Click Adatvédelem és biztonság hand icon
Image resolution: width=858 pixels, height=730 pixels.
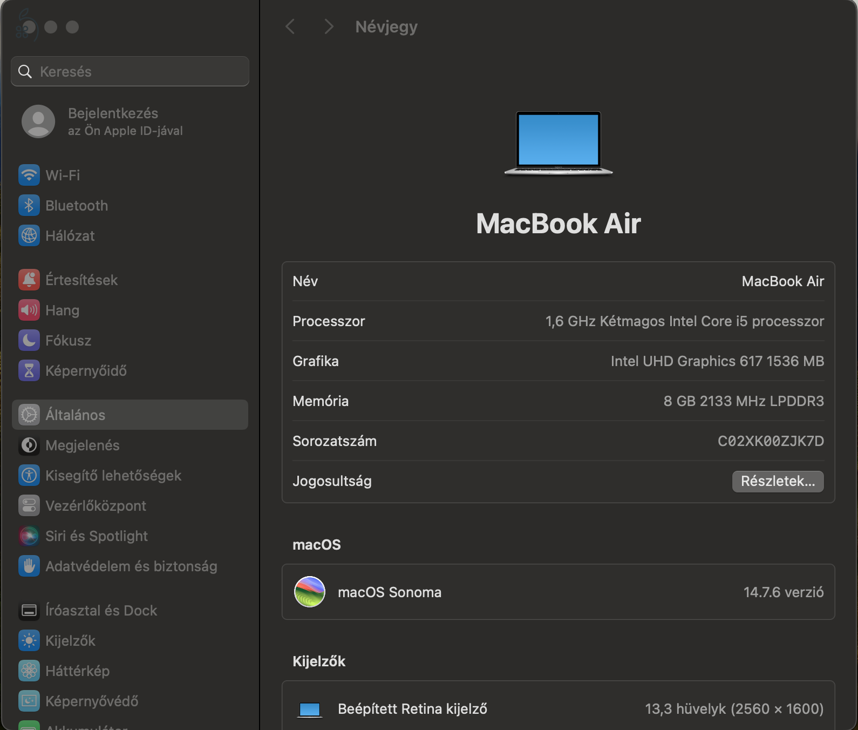(x=29, y=566)
